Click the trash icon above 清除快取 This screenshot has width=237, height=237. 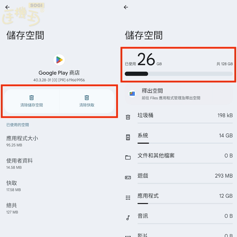coord(86,98)
